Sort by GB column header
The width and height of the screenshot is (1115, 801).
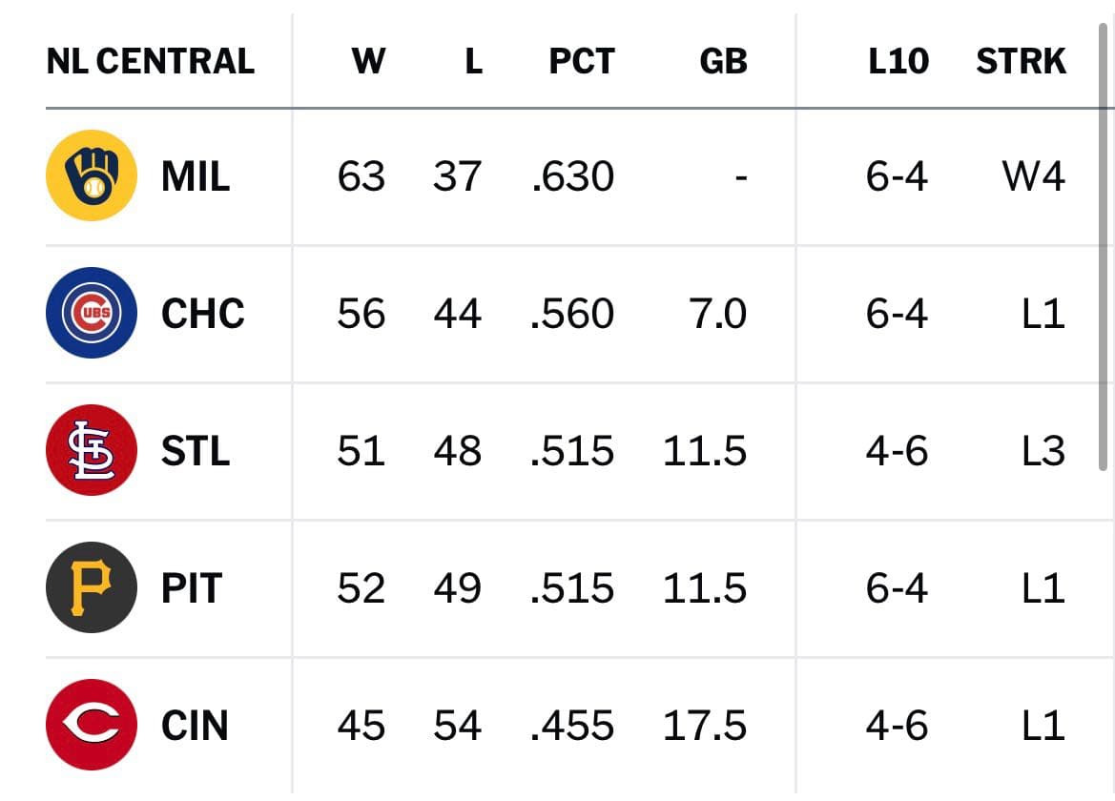pos(723,61)
